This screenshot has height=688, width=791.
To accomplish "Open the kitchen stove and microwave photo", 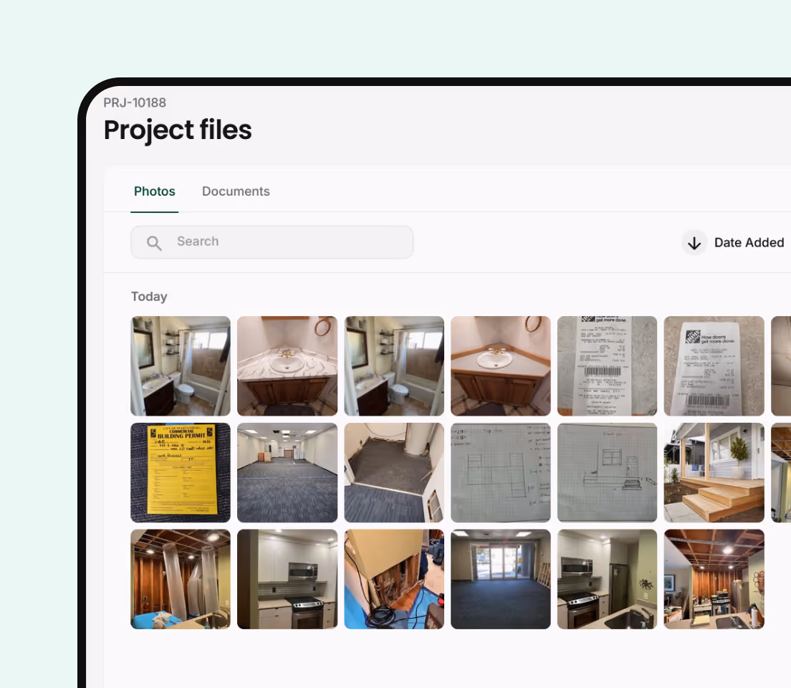I will pos(287,579).
